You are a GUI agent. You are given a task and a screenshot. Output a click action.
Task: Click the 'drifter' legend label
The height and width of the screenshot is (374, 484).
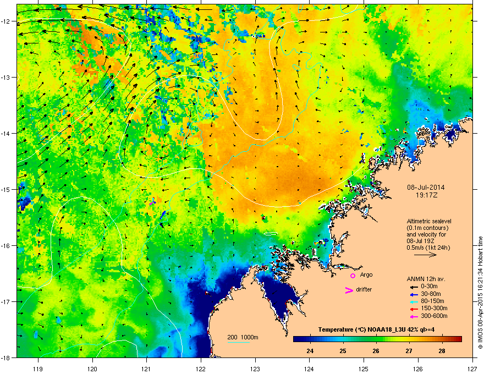coord(364,289)
